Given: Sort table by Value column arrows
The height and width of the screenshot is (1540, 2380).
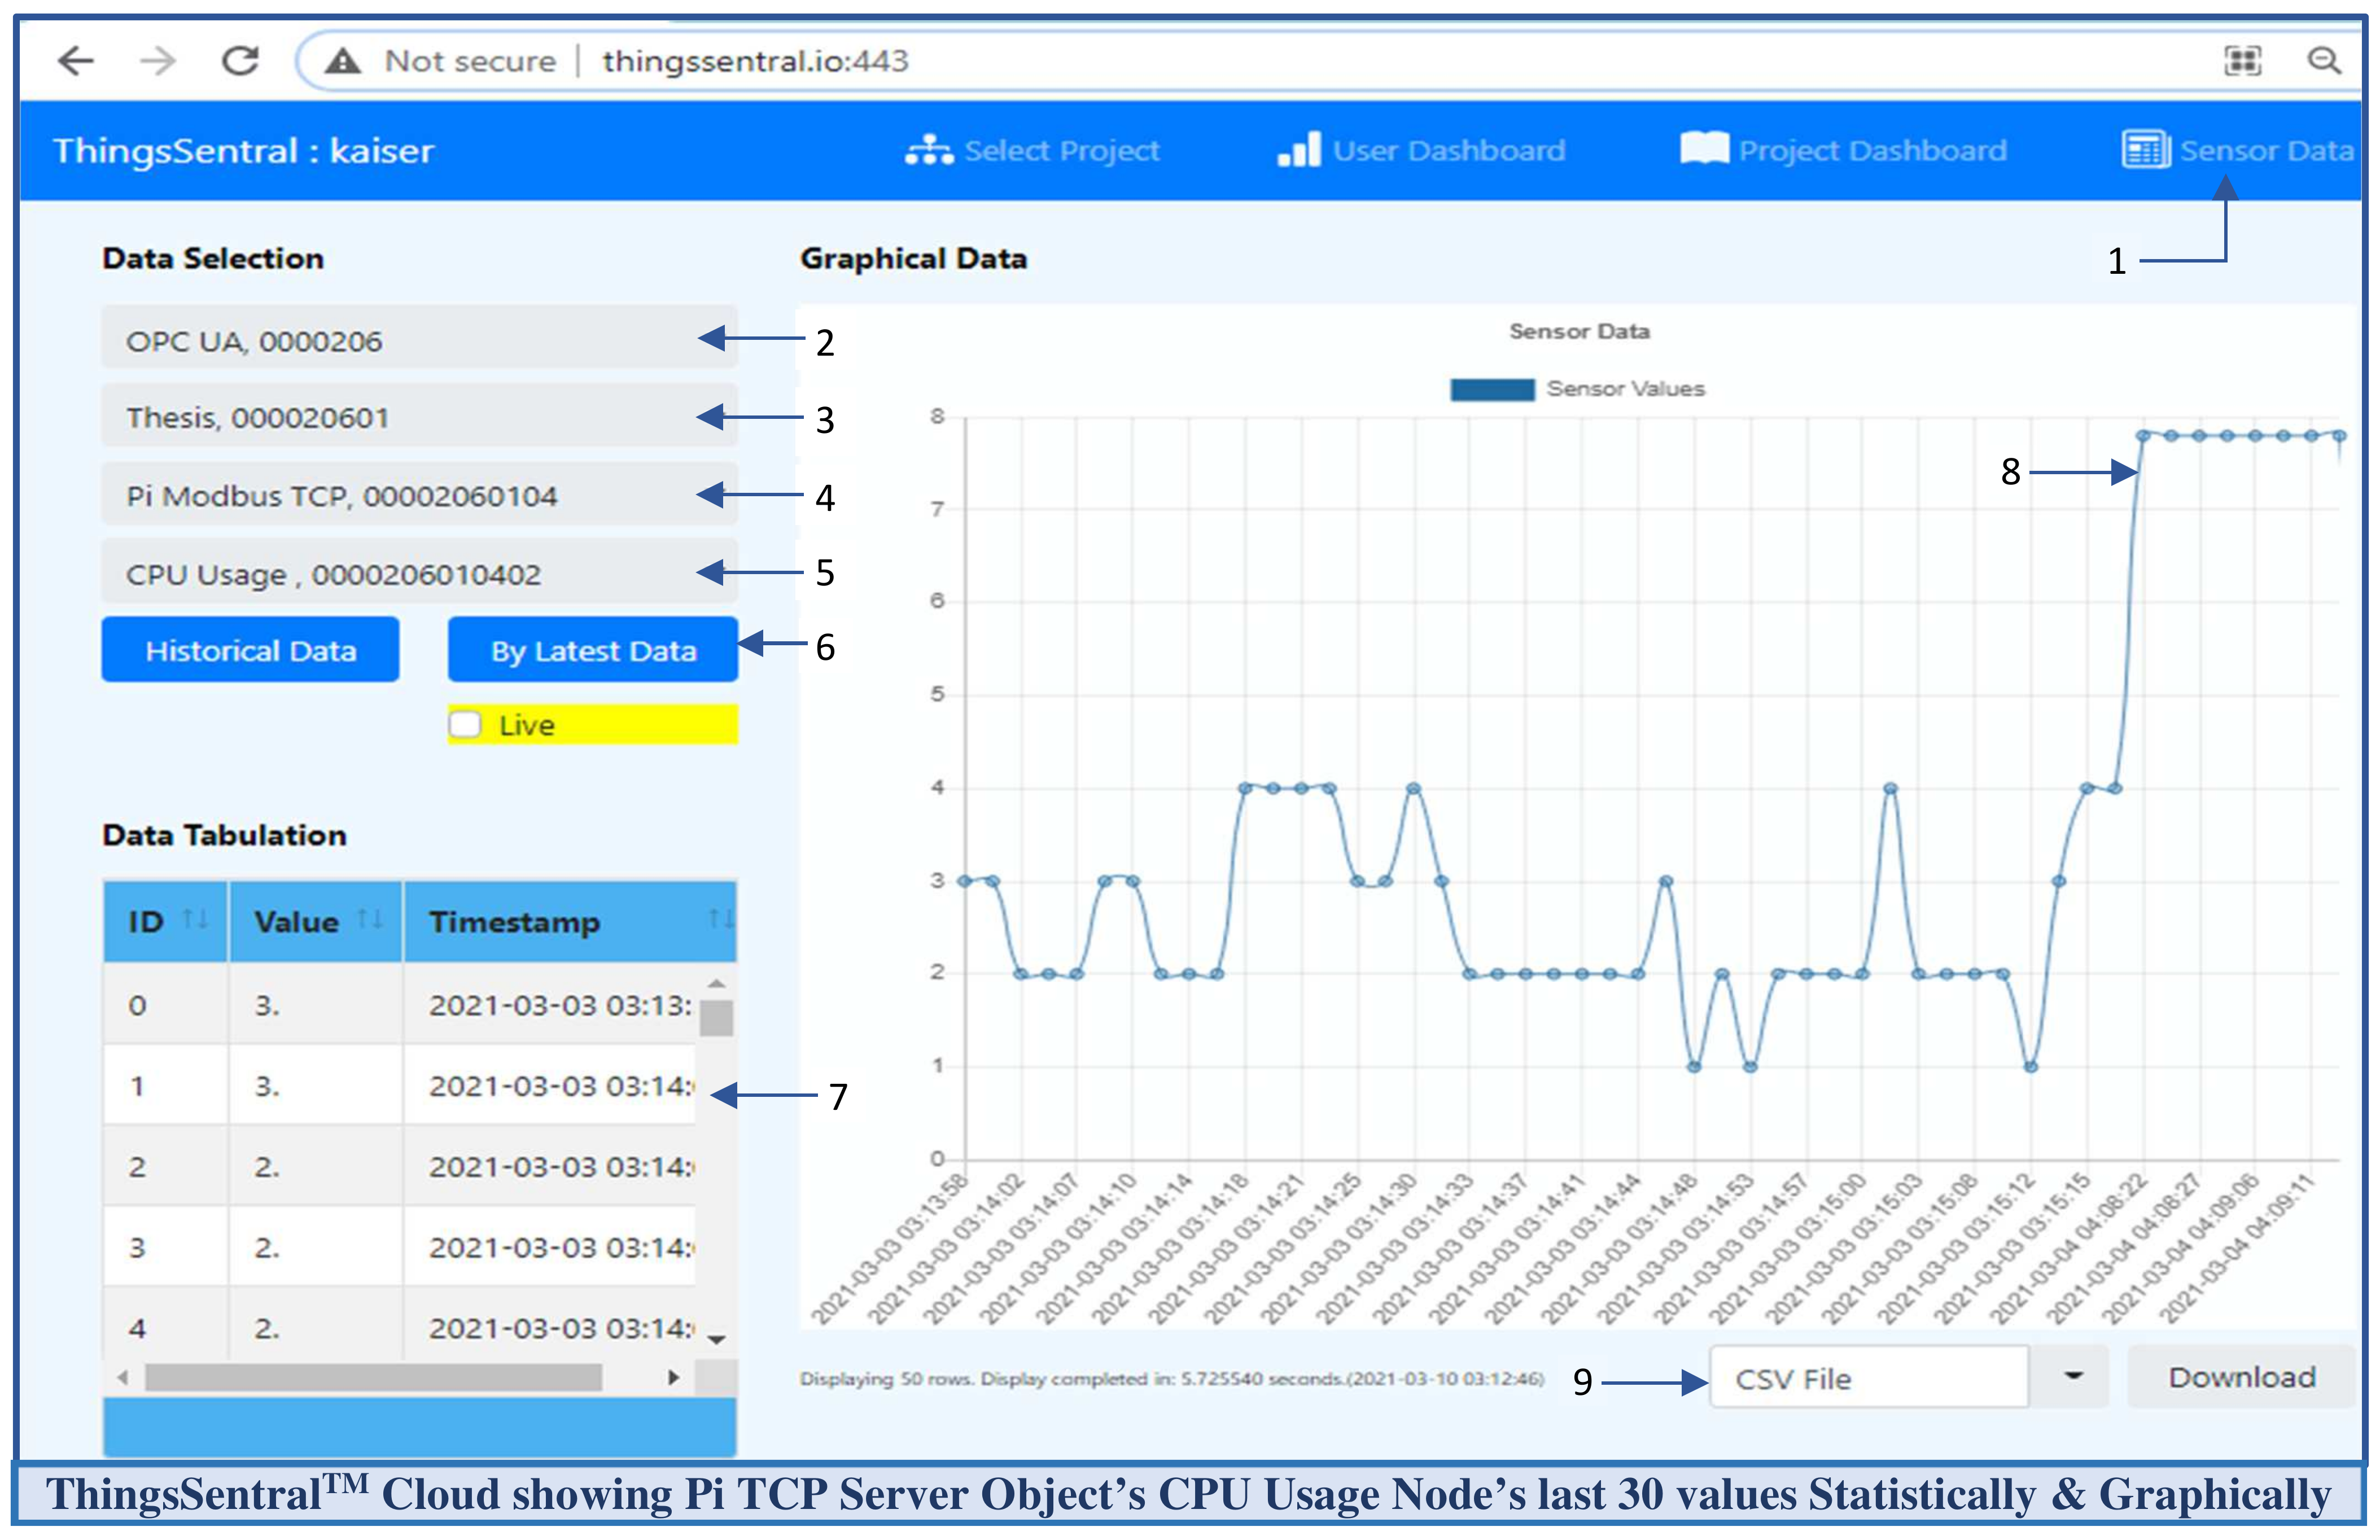Looking at the screenshot, I should 370,919.
